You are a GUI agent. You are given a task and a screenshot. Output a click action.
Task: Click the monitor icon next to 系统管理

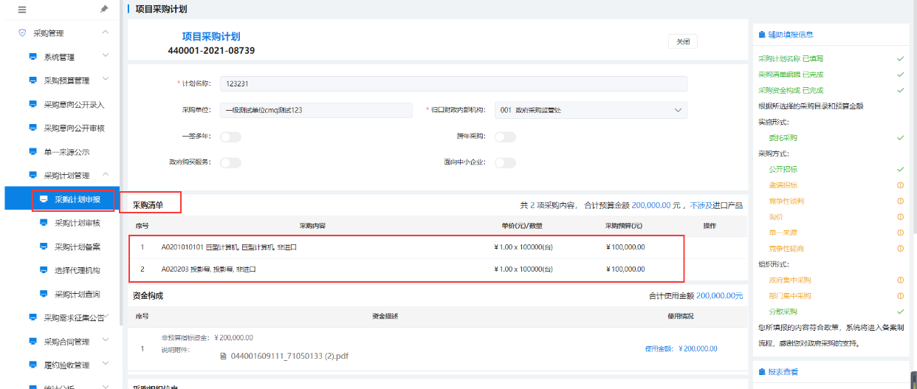32,57
